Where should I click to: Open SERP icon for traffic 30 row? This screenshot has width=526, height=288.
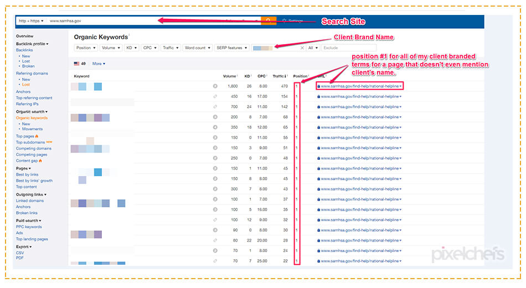(x=215, y=230)
